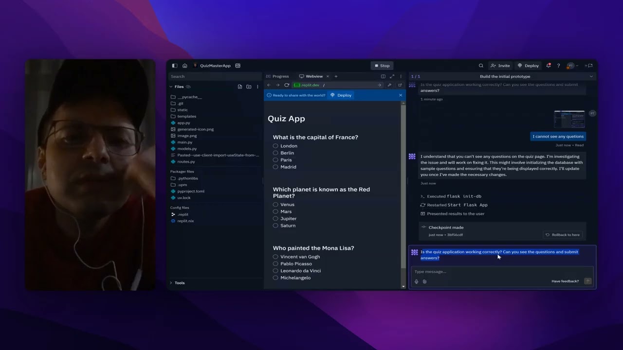Click the new file icon in Files
623x350 pixels.
240,87
